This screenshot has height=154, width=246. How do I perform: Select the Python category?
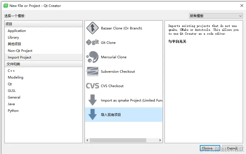click(44, 111)
